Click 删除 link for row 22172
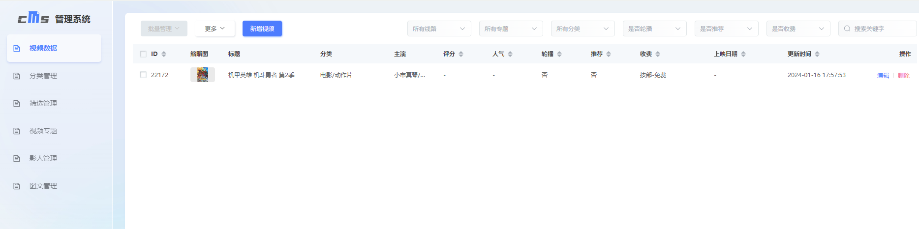The width and height of the screenshot is (919, 229). click(904, 75)
